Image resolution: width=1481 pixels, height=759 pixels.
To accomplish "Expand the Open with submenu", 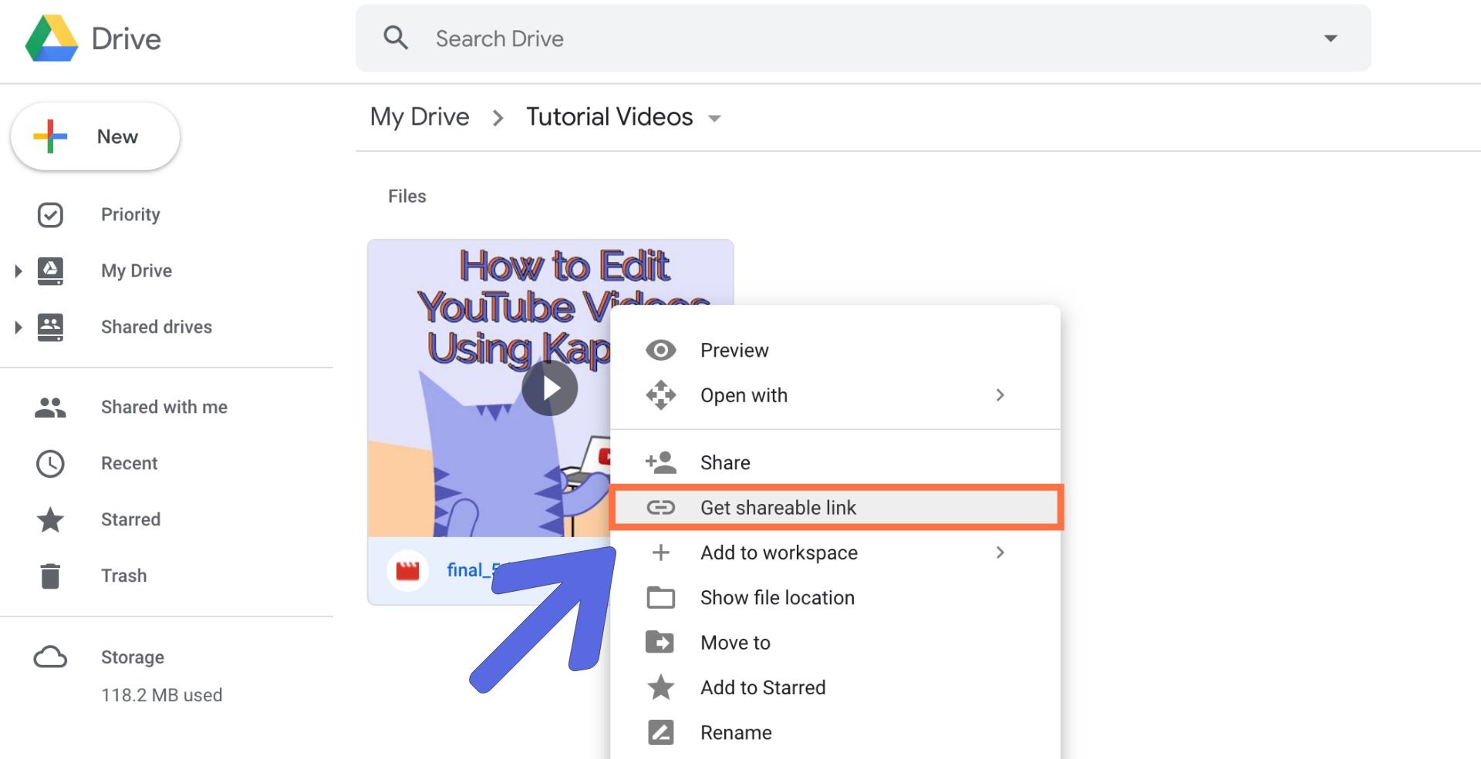I will coord(1000,395).
